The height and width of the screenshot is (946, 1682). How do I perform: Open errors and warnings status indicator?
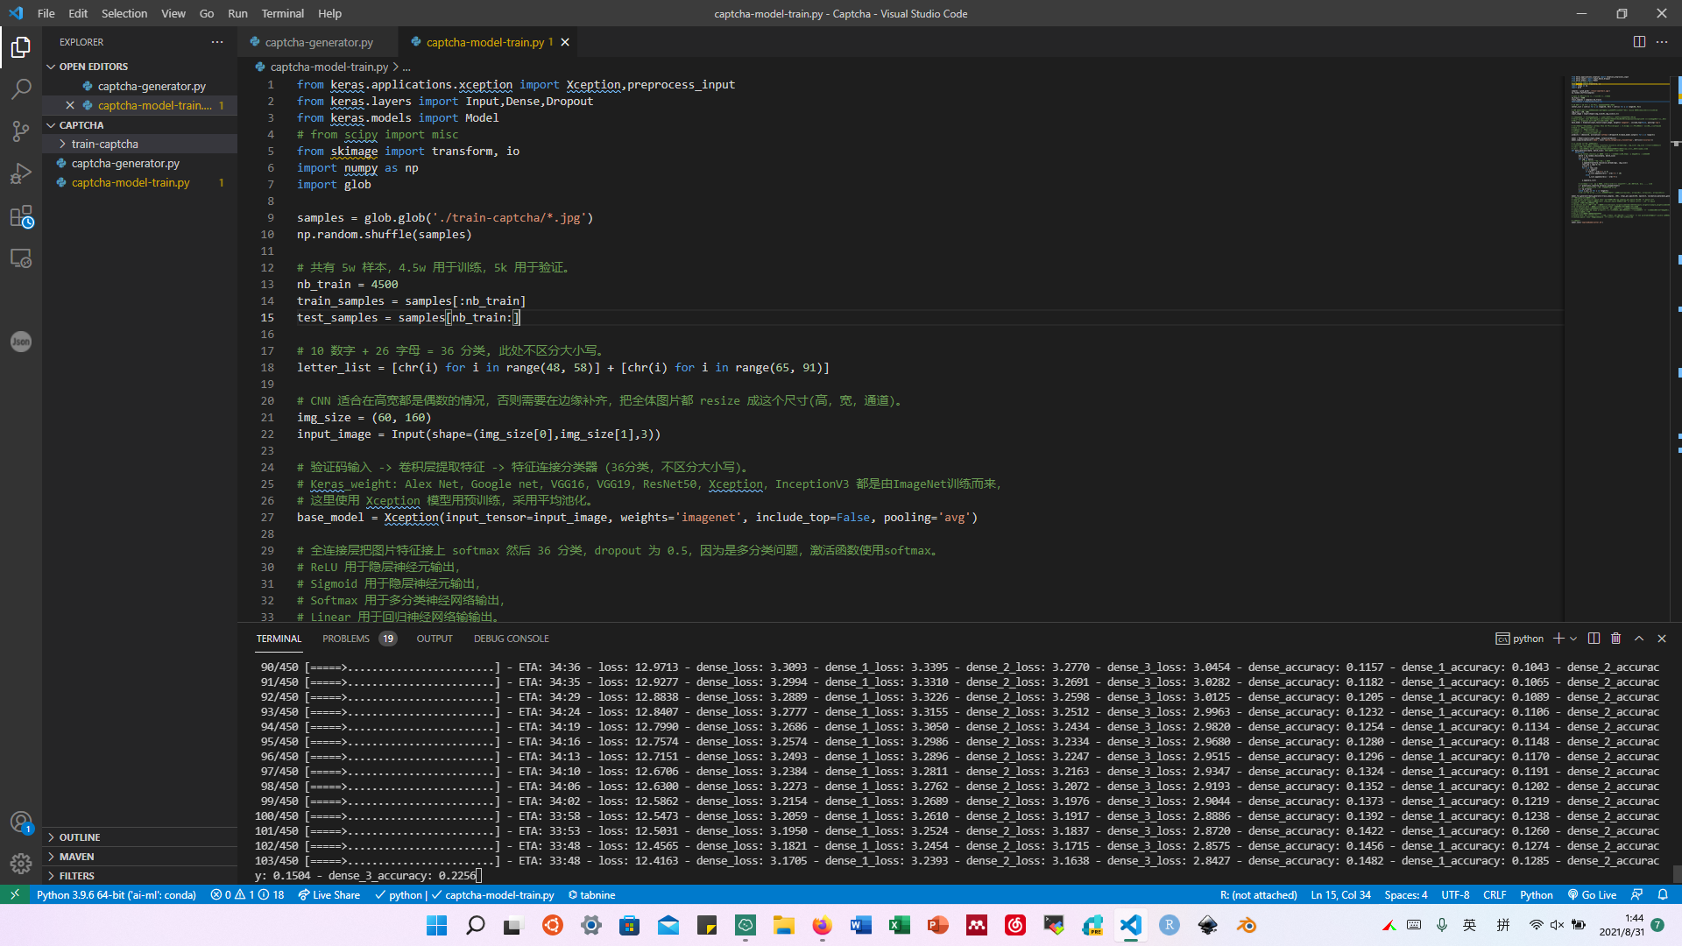pyautogui.click(x=247, y=895)
